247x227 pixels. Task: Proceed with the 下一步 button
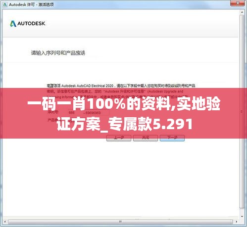point(172,138)
